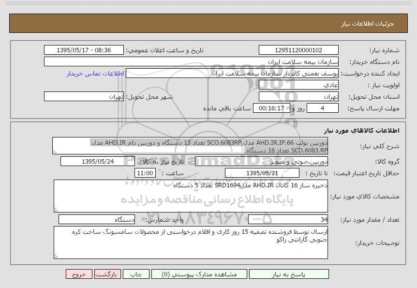Click the need date field 1395/05/24
417x288 pixels.
pyautogui.click(x=98, y=161)
